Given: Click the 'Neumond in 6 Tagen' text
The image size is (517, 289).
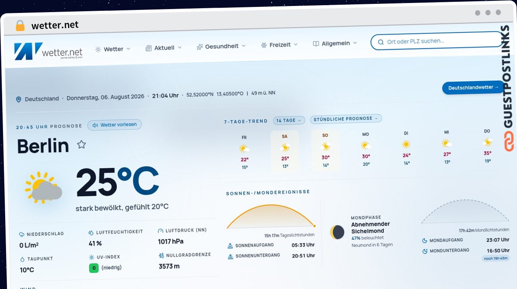Looking at the screenshot, I should pos(372,245).
